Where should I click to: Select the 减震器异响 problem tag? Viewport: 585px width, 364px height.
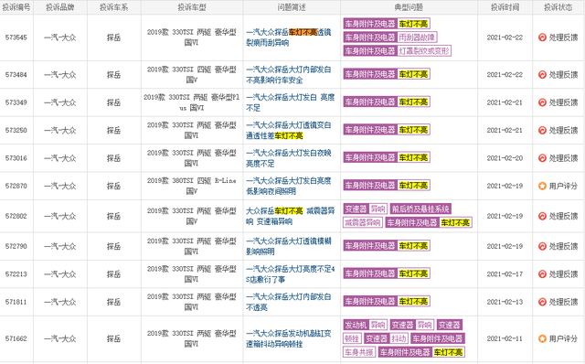point(363,222)
